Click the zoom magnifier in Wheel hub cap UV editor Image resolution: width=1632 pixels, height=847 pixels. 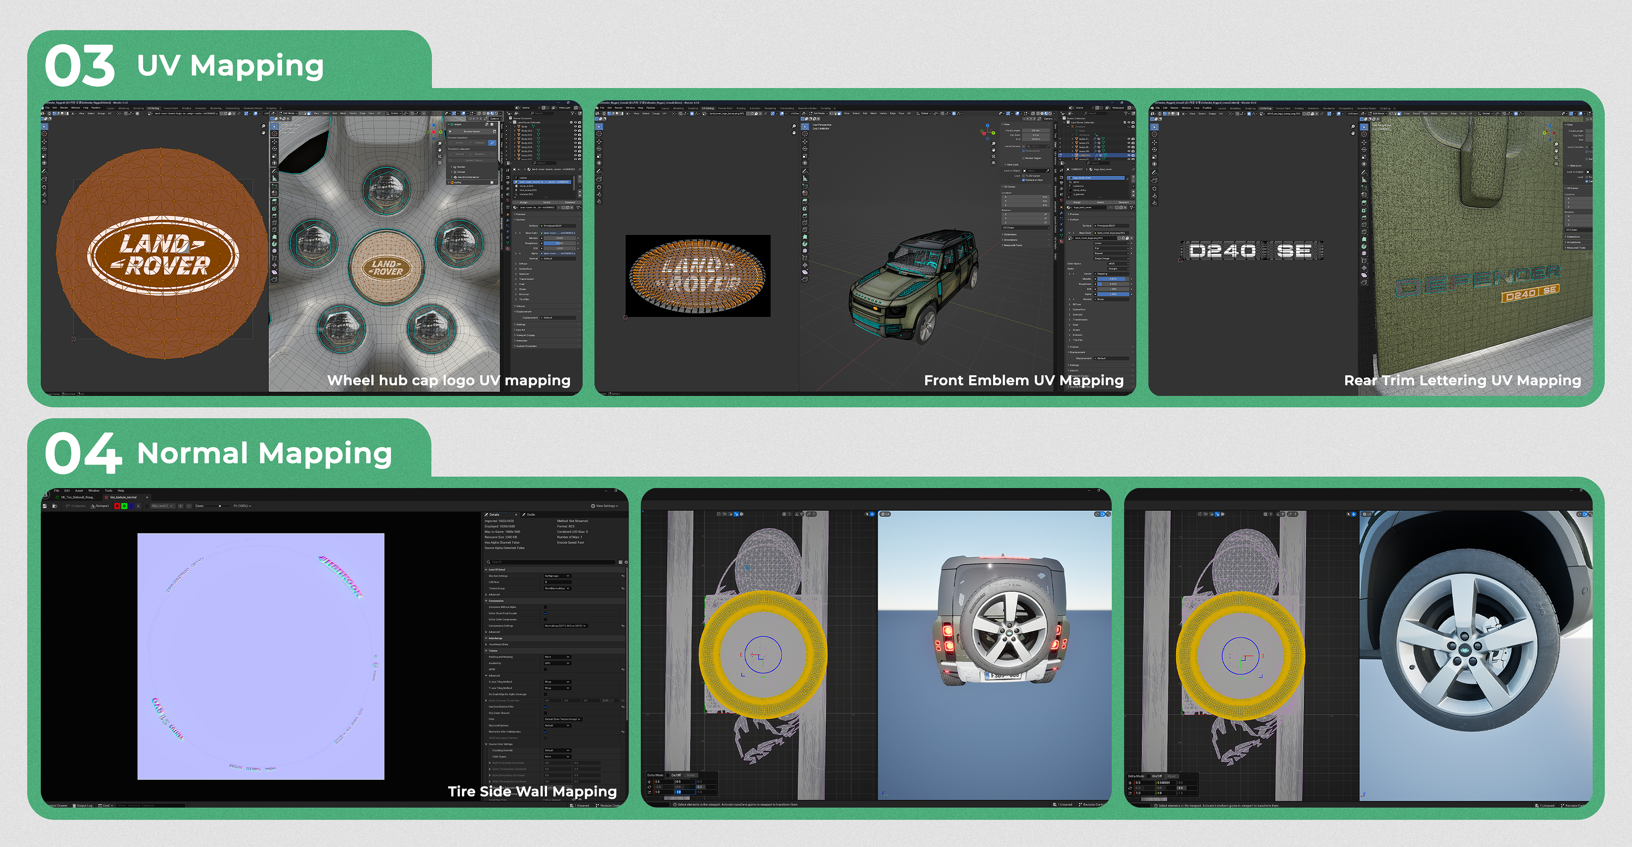click(263, 127)
